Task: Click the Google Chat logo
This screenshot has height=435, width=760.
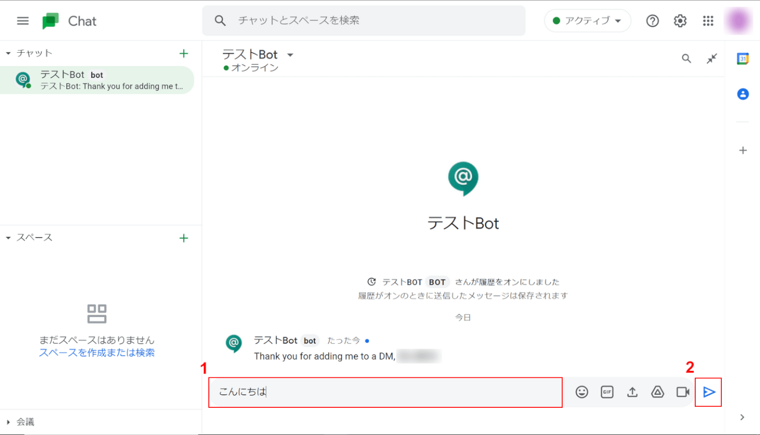Action: click(x=51, y=21)
